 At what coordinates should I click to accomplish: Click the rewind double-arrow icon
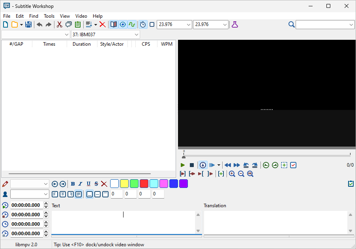tap(228, 165)
